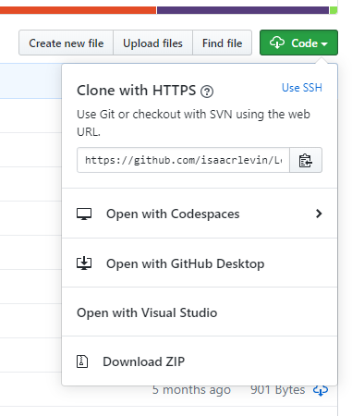Select the HTTPS clone URL field
The width and height of the screenshot is (352, 416).
click(183, 160)
